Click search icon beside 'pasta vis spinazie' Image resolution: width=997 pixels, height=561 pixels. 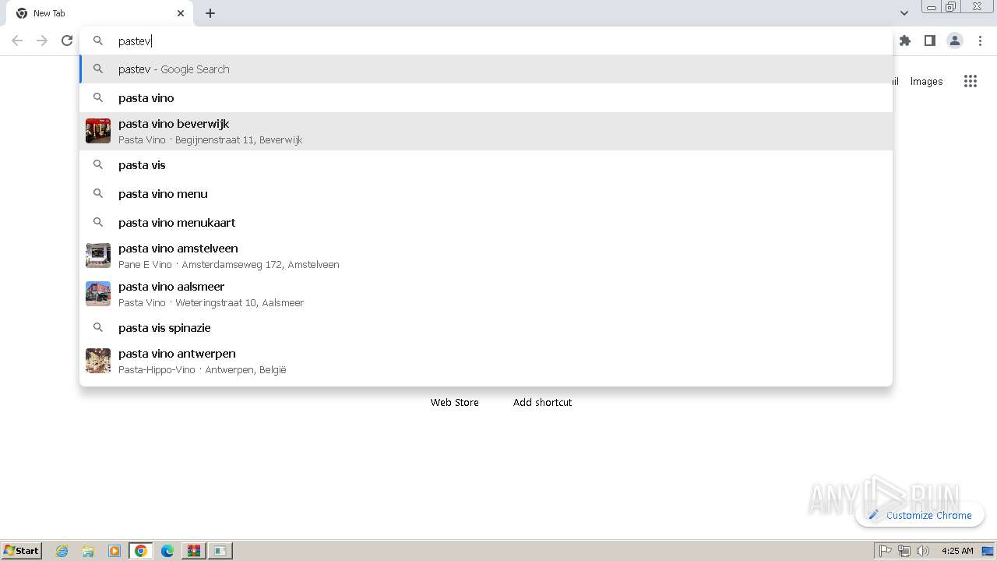98,328
